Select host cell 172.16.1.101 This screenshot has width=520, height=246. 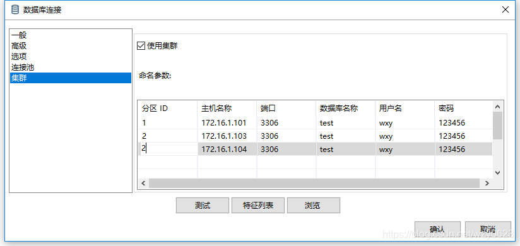click(x=227, y=122)
